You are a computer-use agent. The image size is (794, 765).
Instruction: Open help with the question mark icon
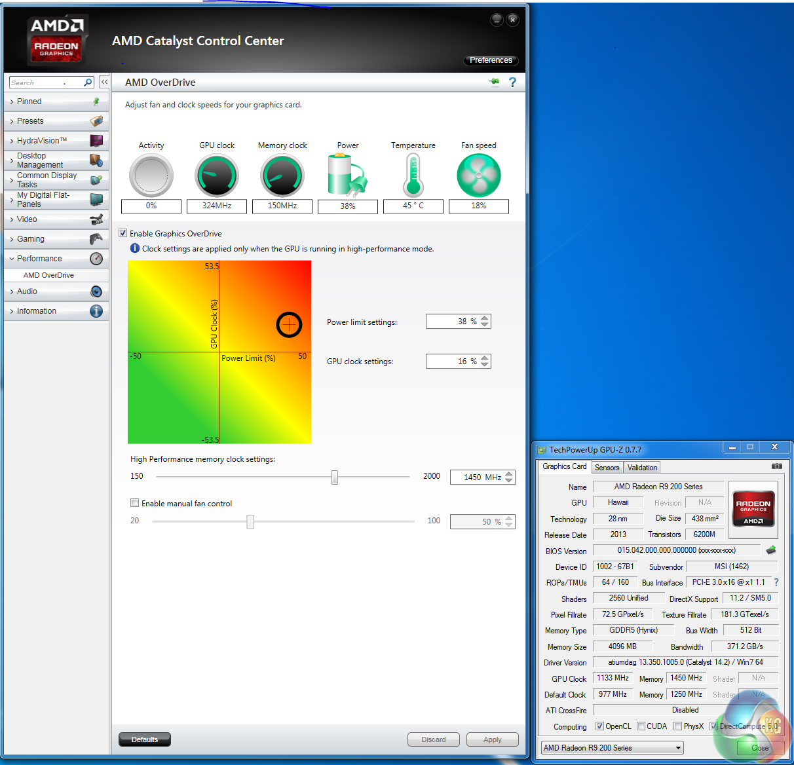point(512,82)
